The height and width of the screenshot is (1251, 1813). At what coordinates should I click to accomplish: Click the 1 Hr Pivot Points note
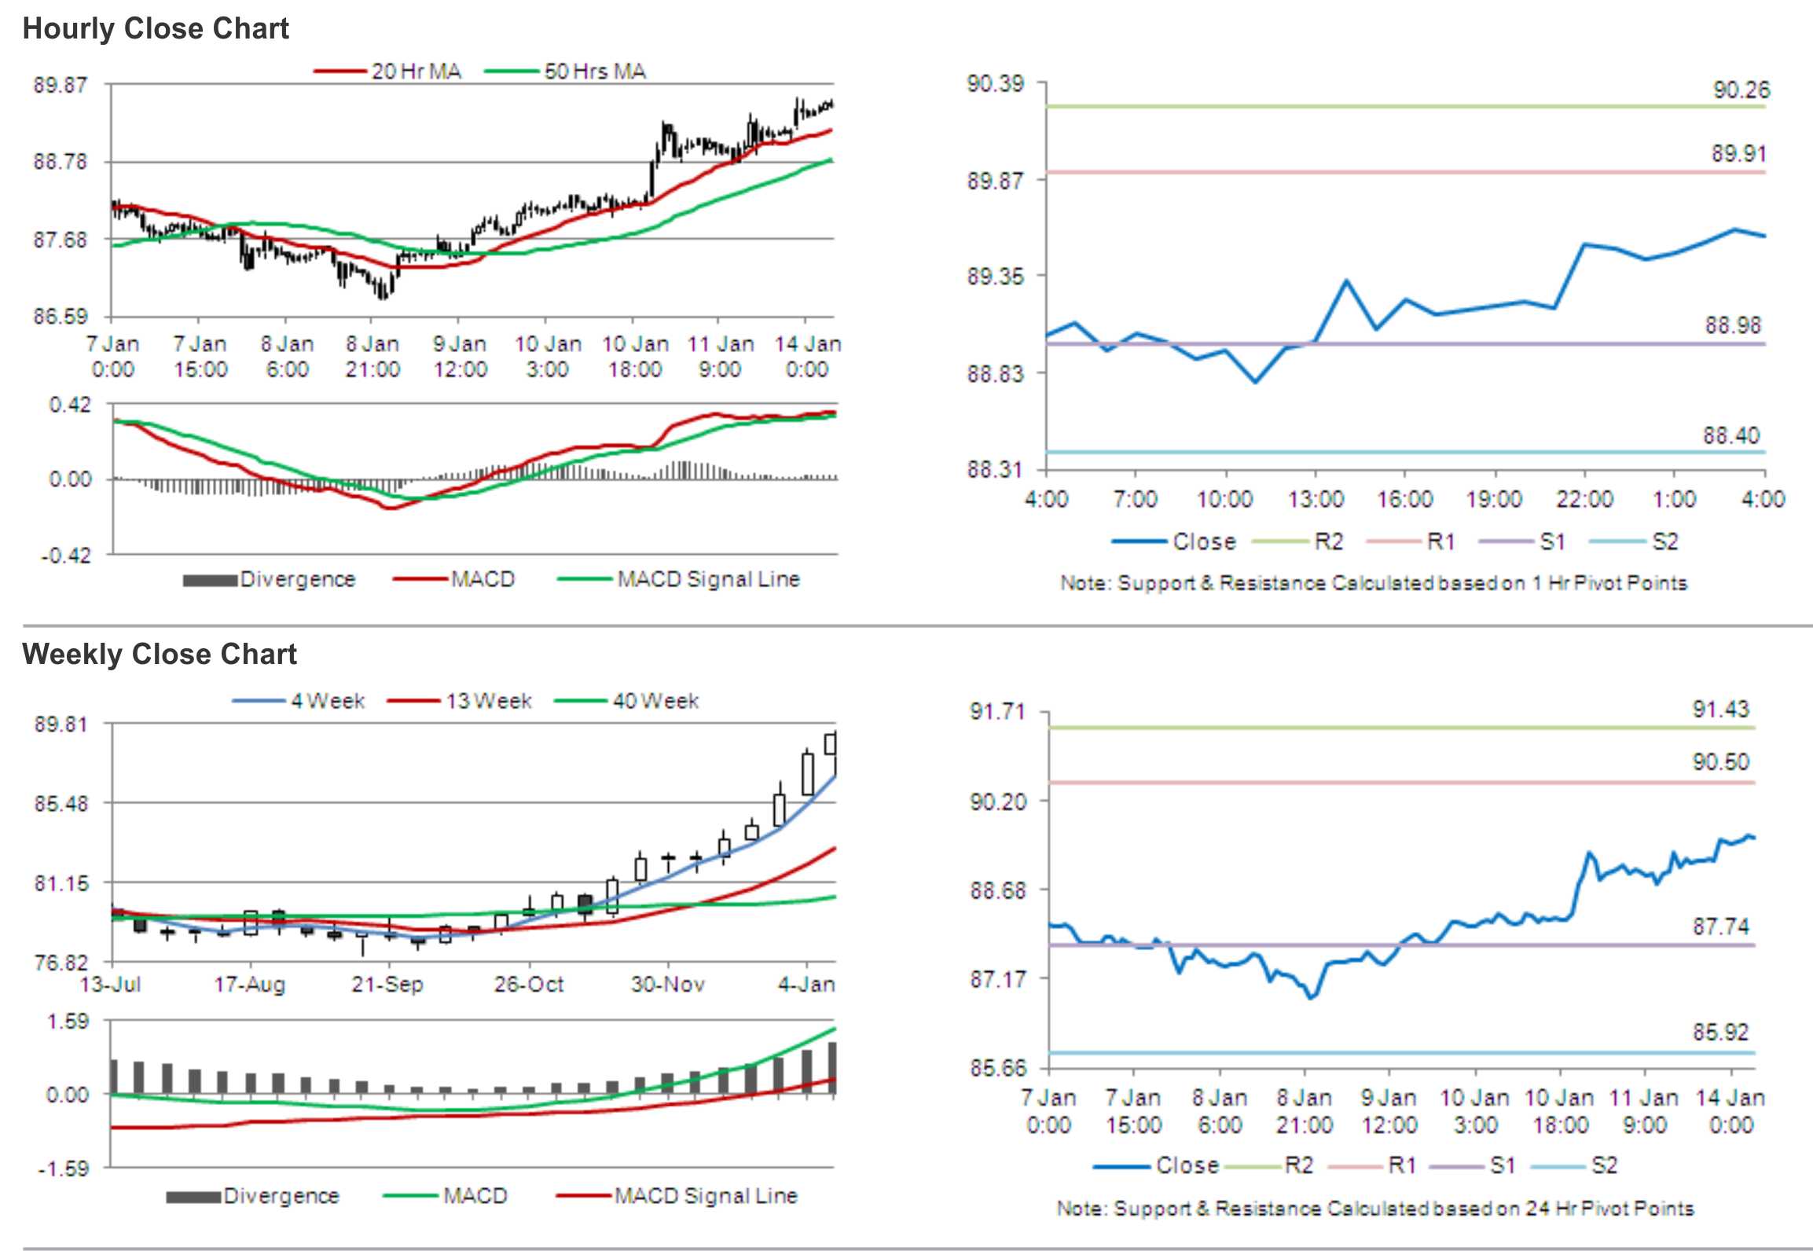tap(1374, 583)
